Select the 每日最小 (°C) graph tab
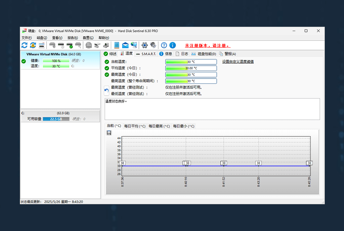Image resolution: width=344 pixels, height=231 pixels. [183, 126]
